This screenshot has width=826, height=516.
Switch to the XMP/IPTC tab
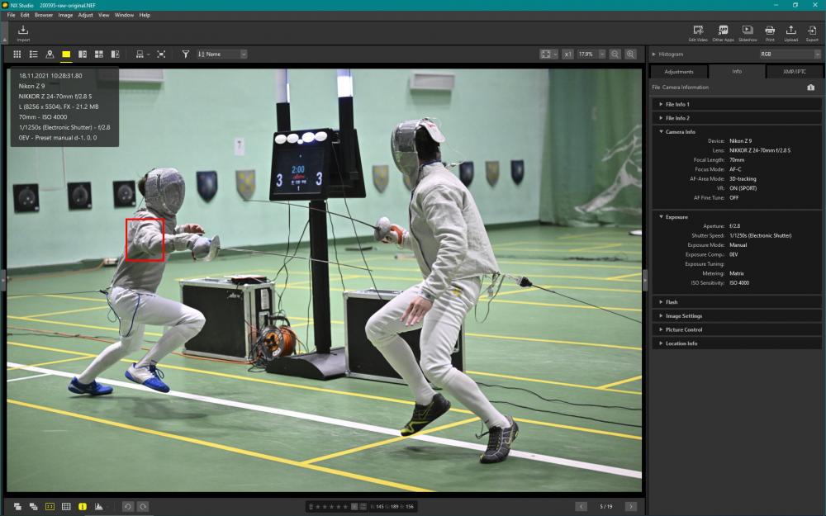794,72
